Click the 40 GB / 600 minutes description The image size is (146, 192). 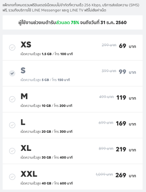(x=47, y=183)
